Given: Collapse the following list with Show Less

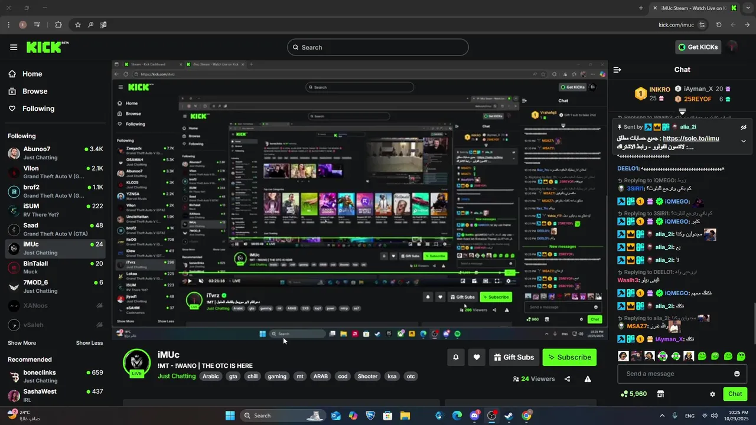Looking at the screenshot, I should click(x=89, y=343).
